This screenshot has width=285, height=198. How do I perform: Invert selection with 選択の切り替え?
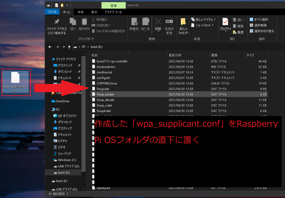click(262, 31)
